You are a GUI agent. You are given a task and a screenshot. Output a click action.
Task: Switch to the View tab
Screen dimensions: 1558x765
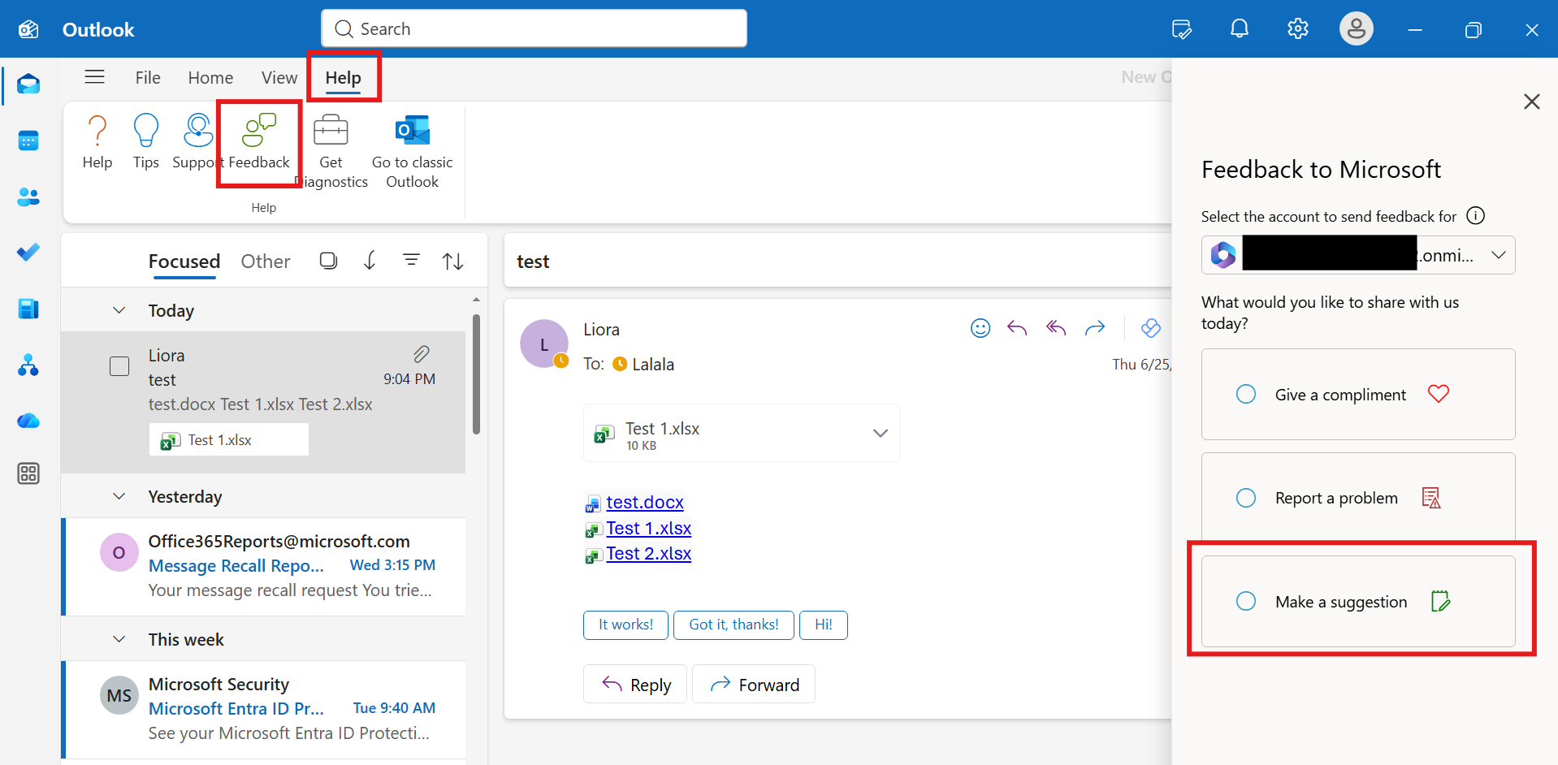pyautogui.click(x=279, y=78)
